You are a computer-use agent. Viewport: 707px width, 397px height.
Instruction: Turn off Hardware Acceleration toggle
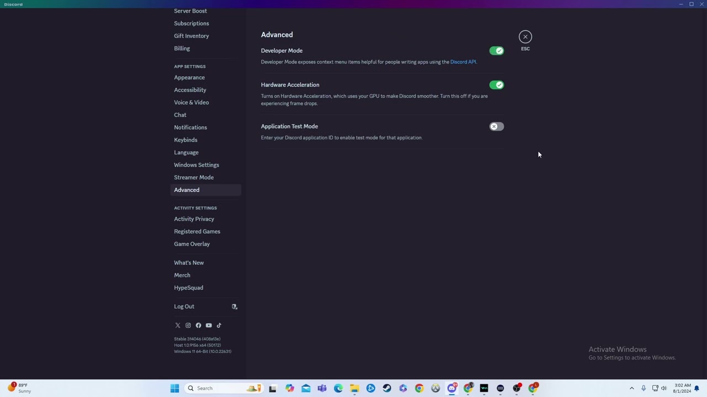497,85
